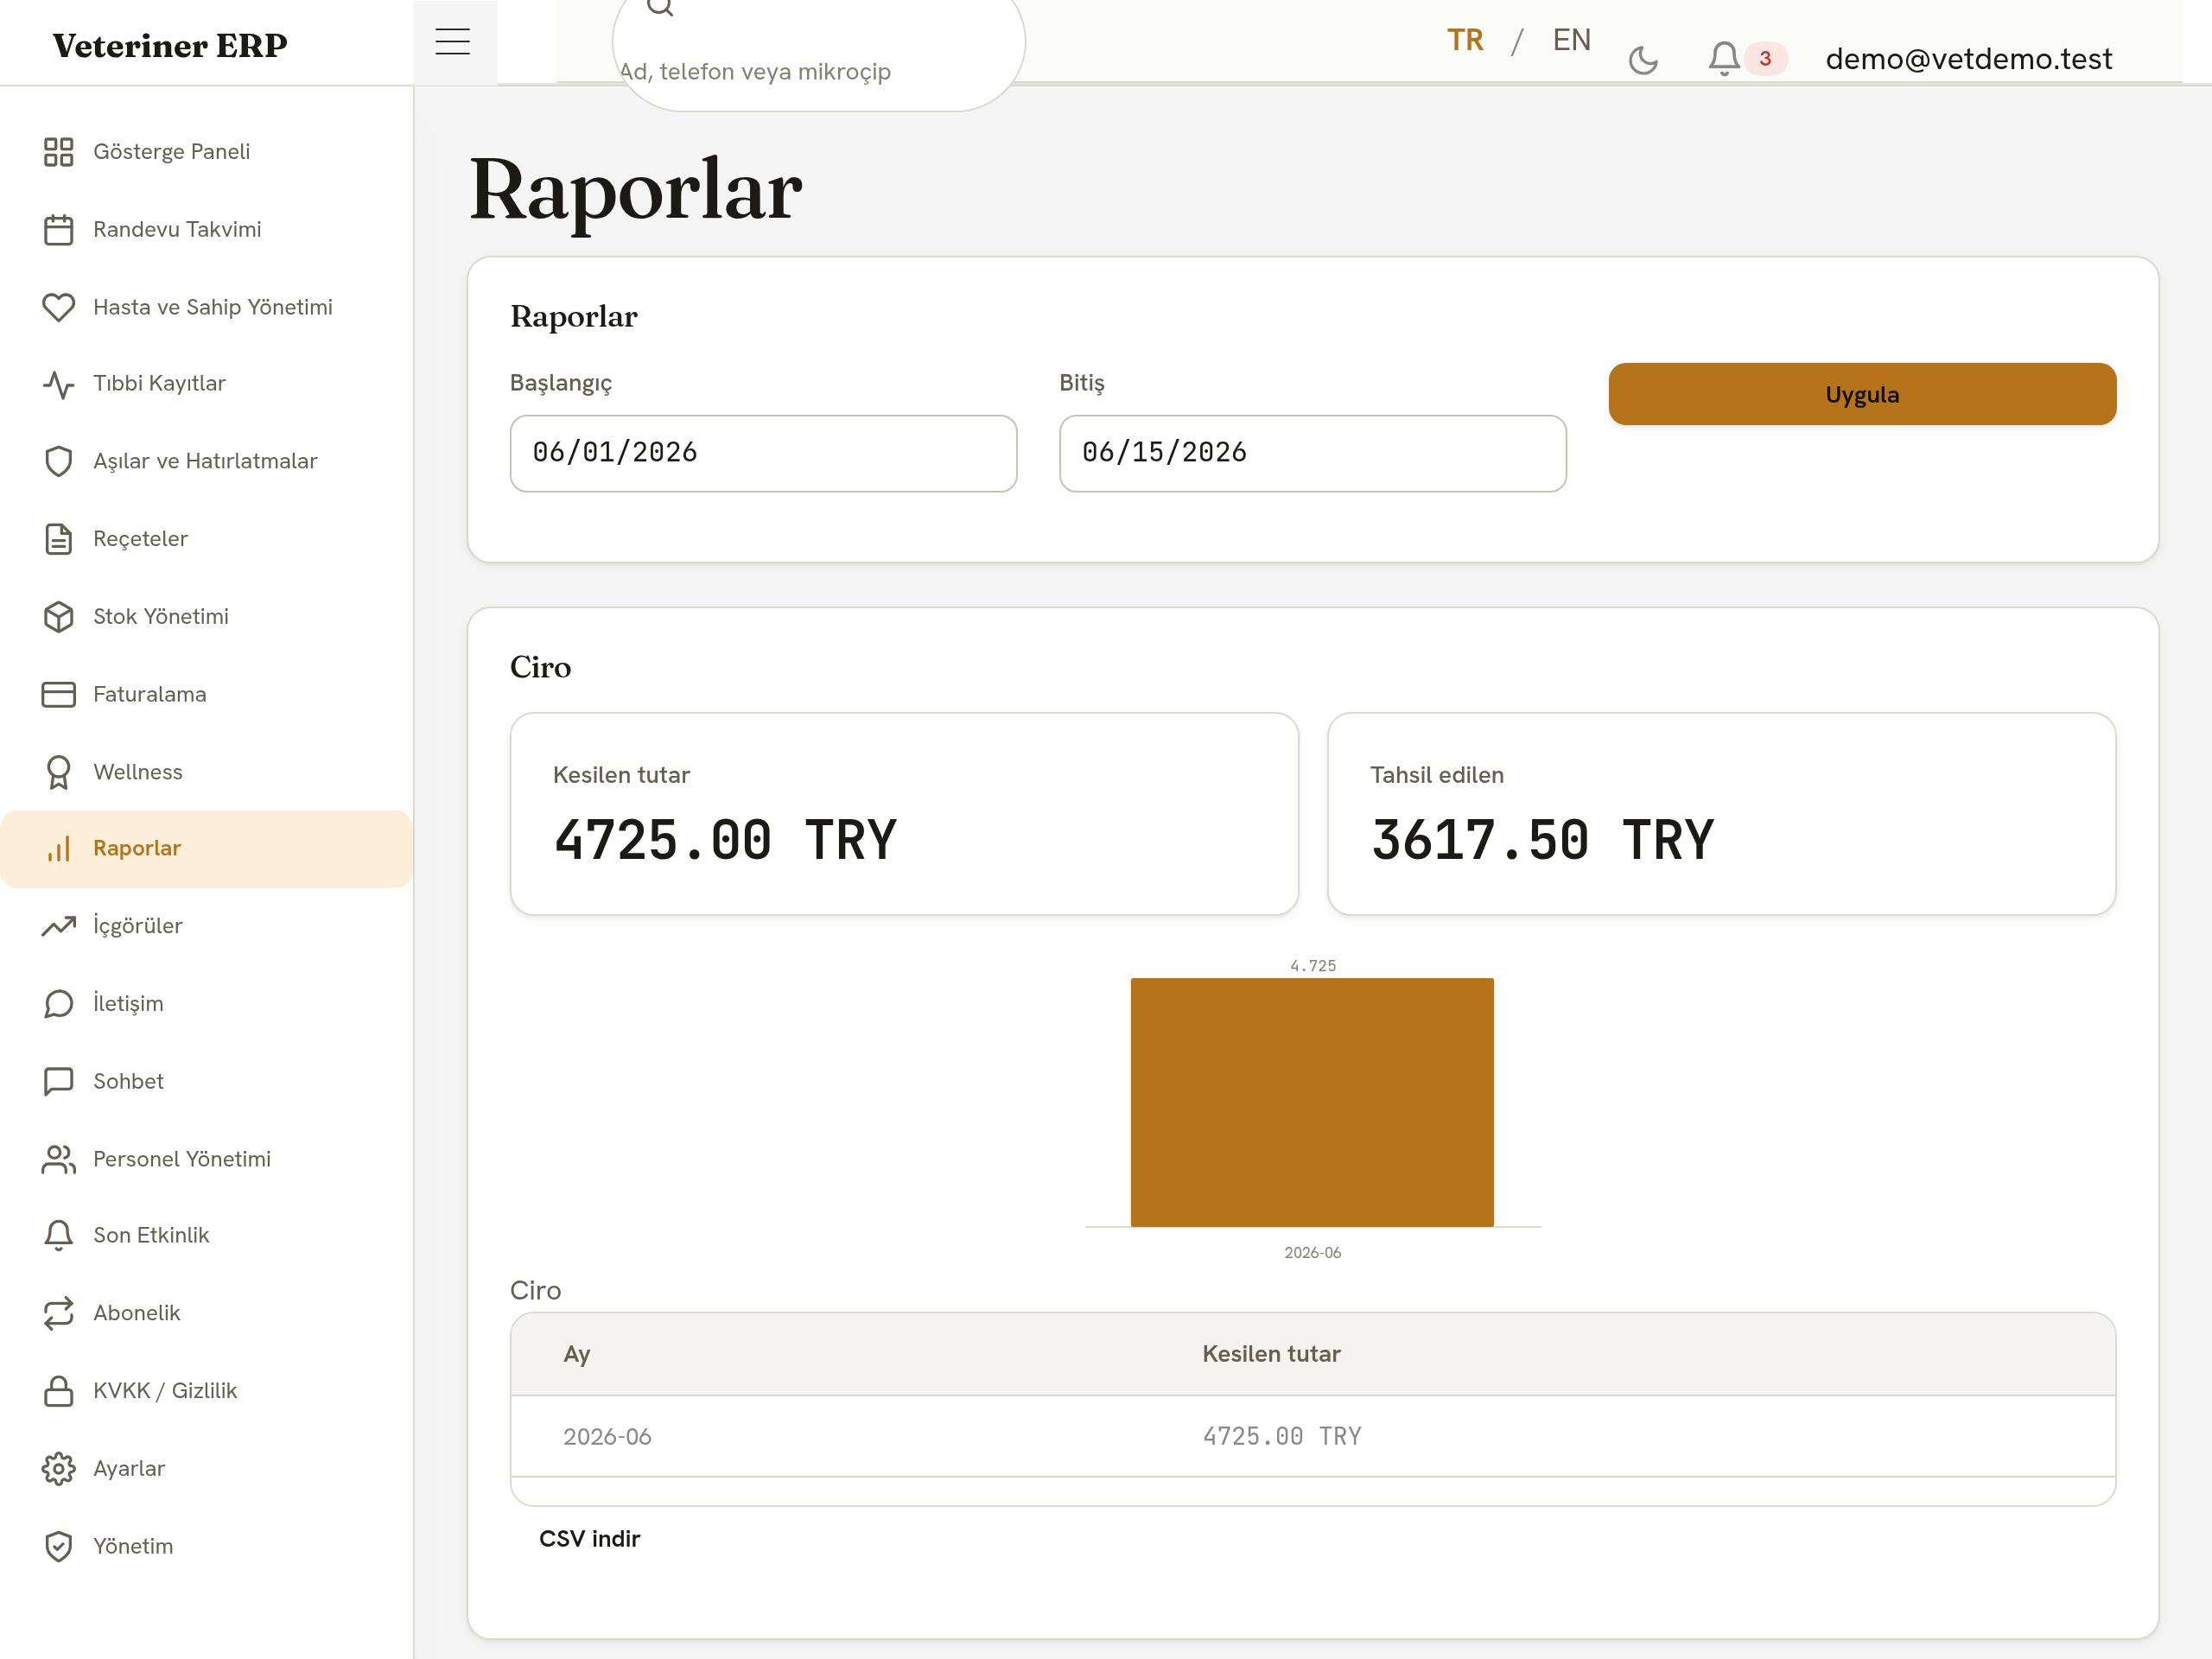This screenshot has width=2212, height=1659.
Task: Navigate to Wellness page
Action: click(207, 772)
